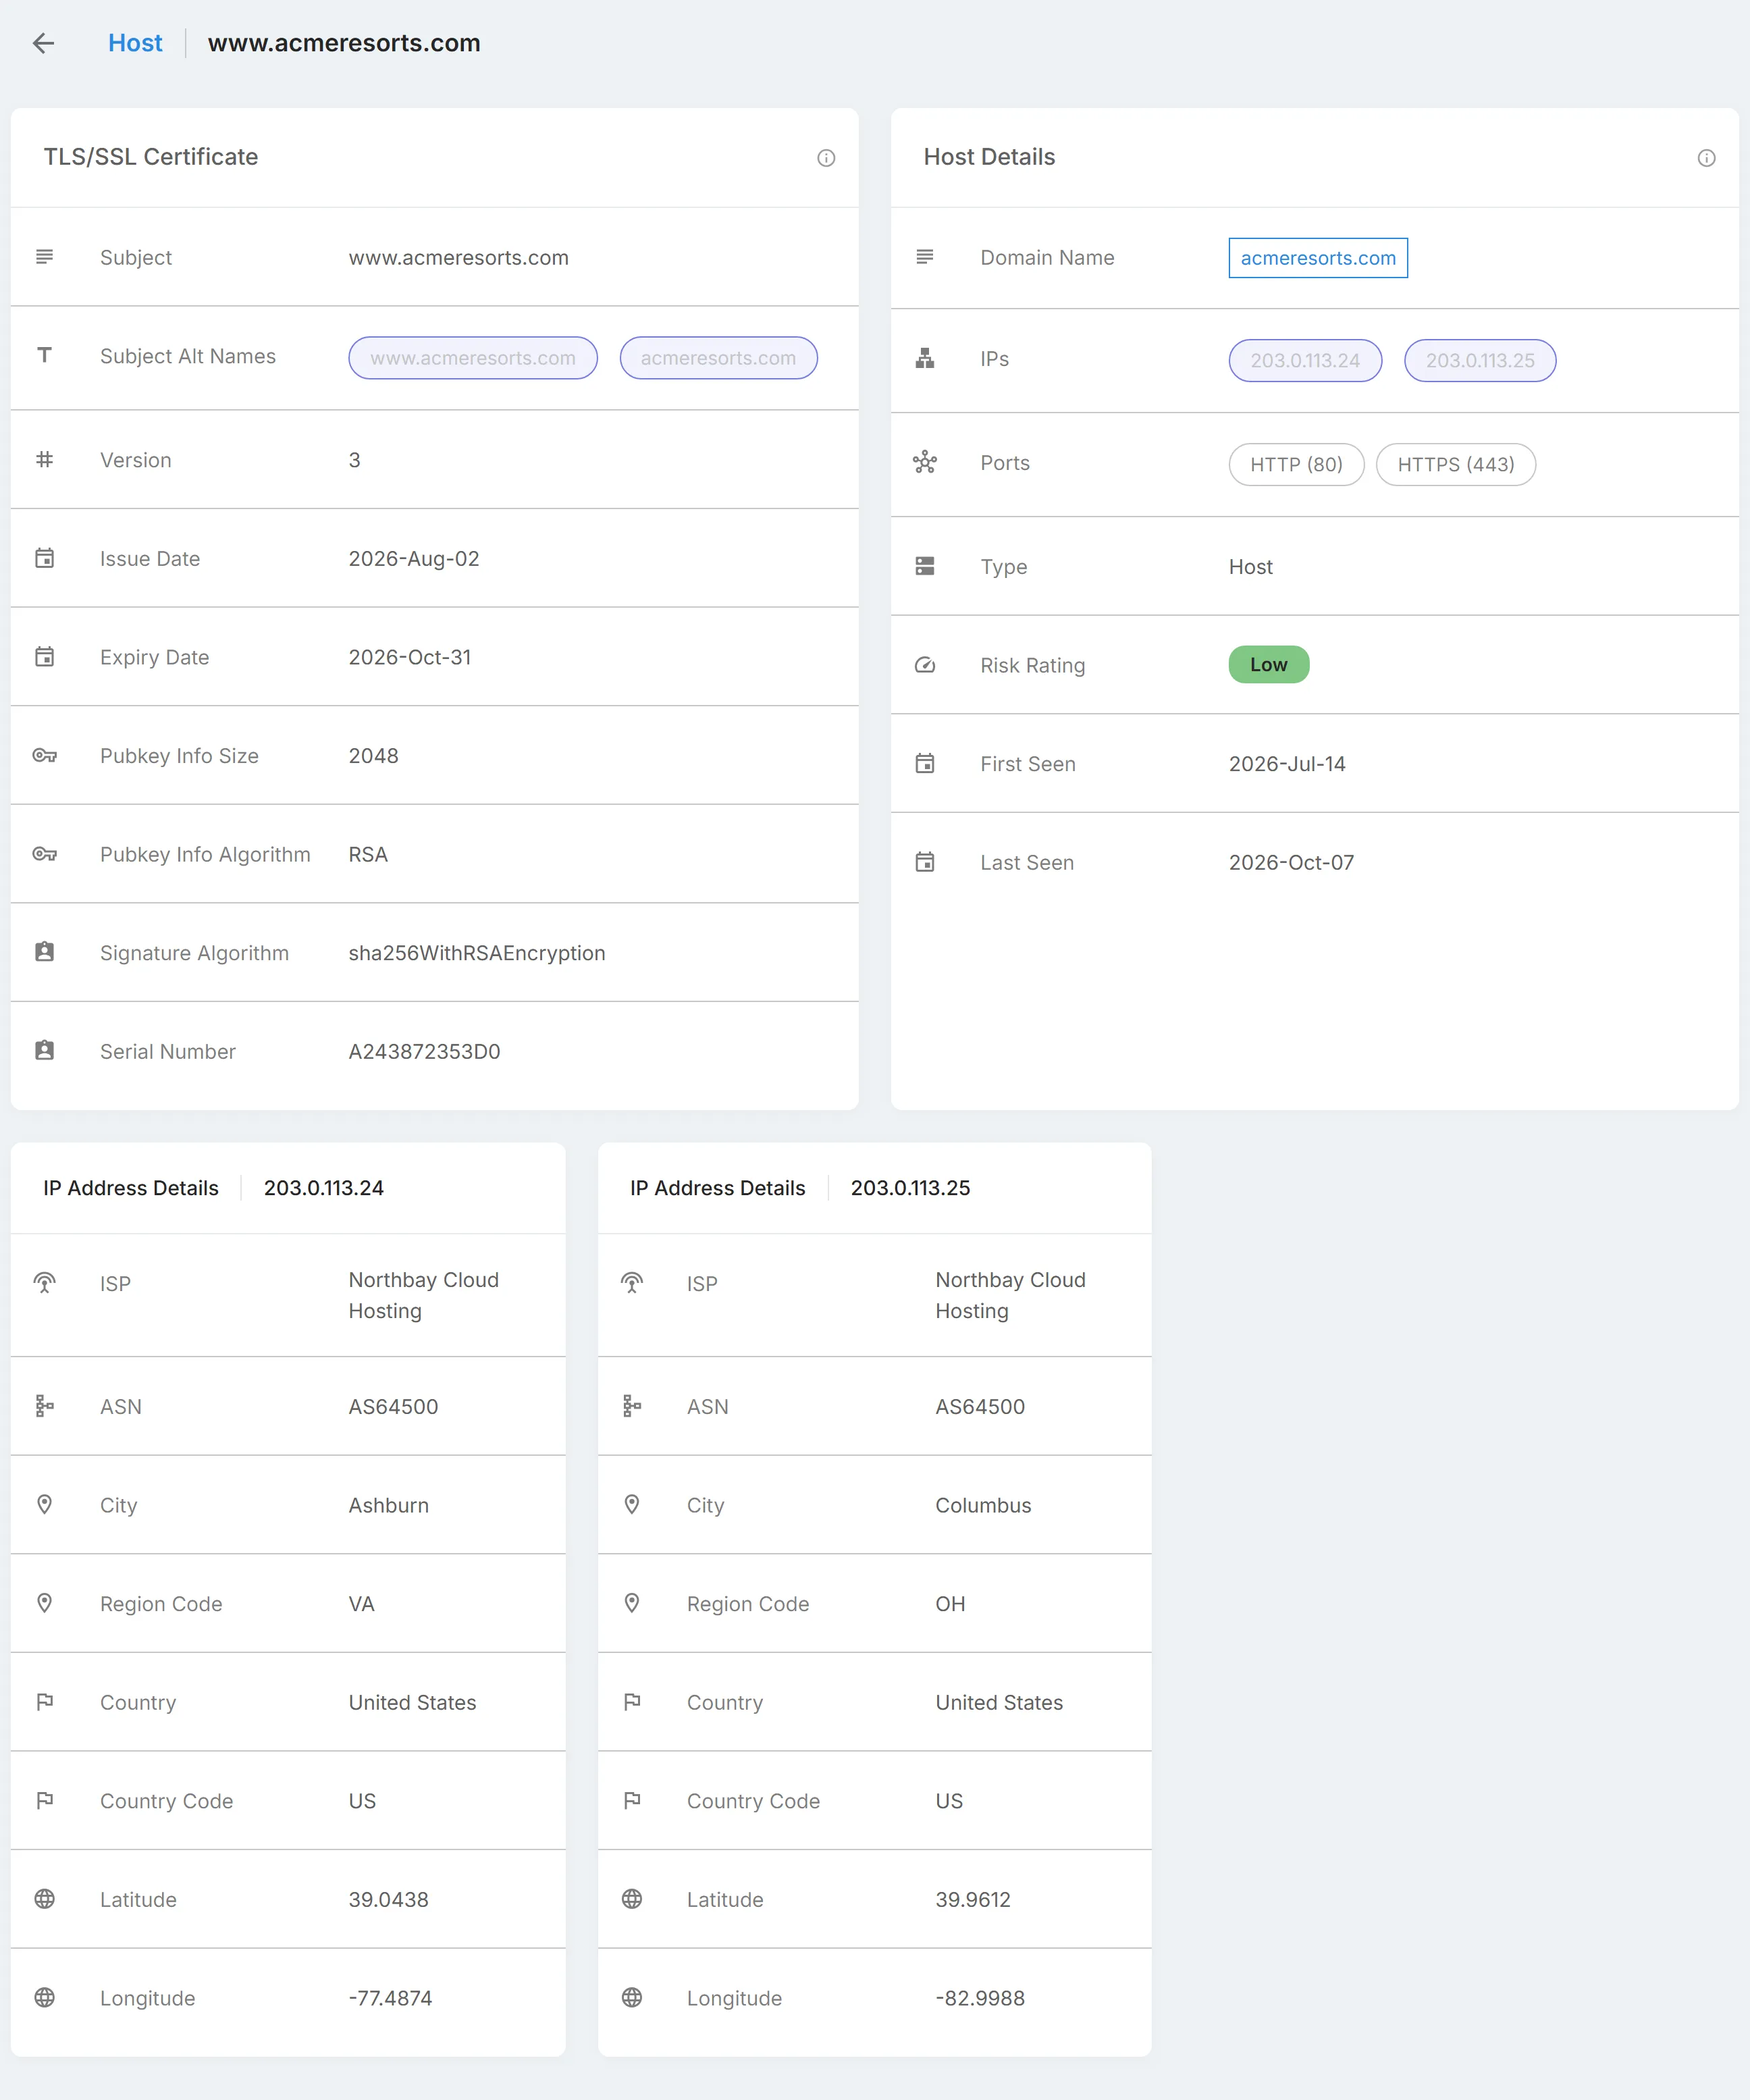Click Country flag icon in 203.0.113.24 card
Viewport: 1750px width, 2100px height.
(44, 1701)
